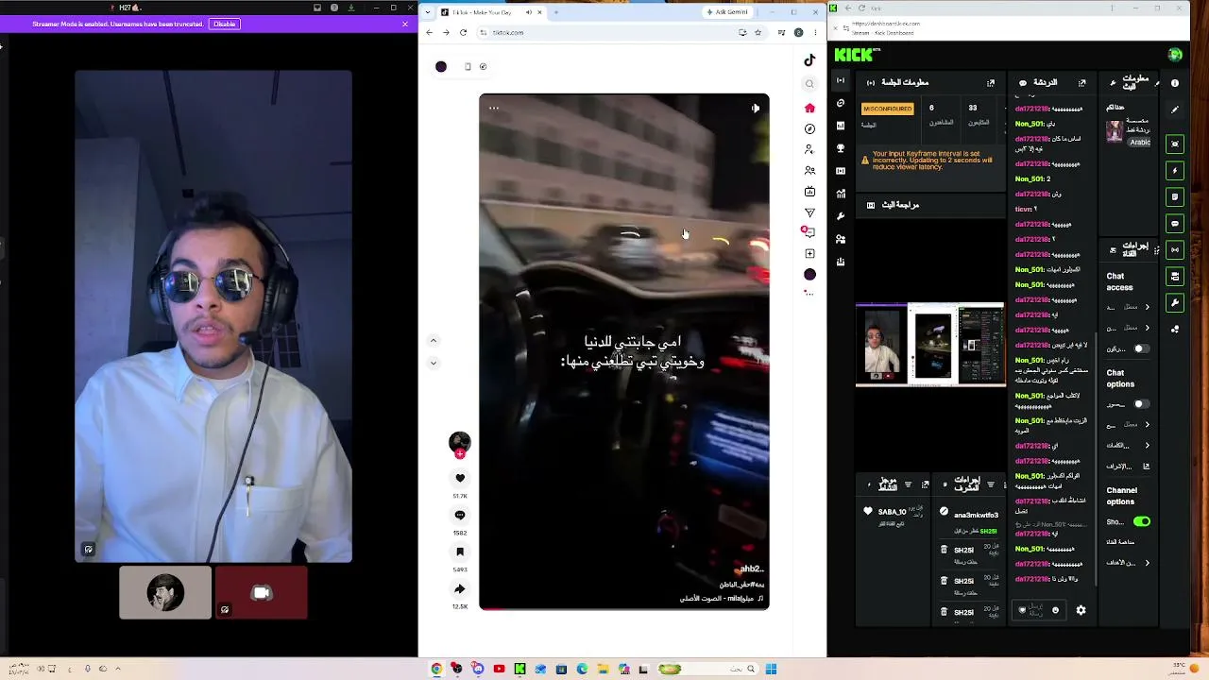Click Kick edit pencil in right rail

pyautogui.click(x=1175, y=110)
